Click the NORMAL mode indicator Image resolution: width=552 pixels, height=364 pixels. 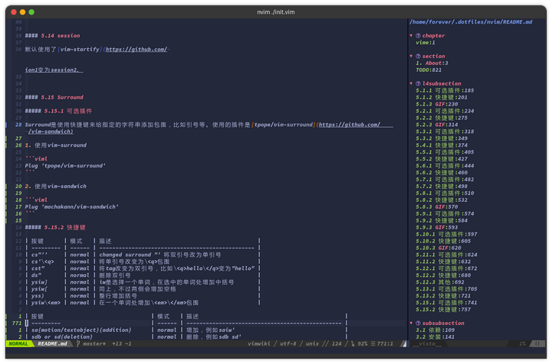18,343
